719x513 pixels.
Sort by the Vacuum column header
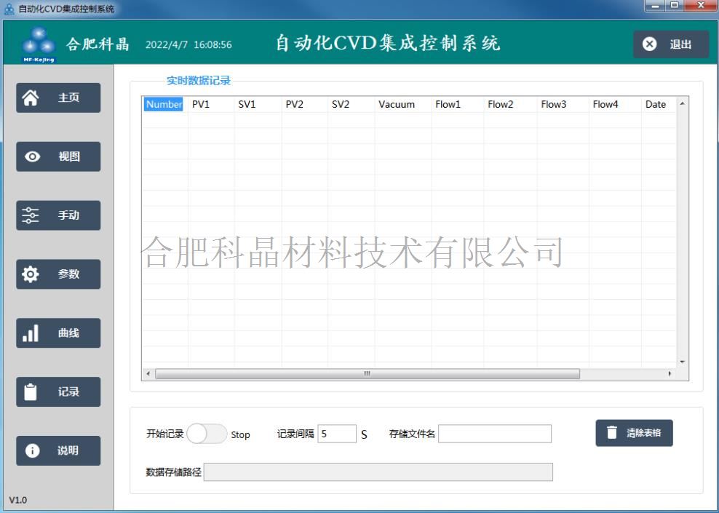tap(397, 104)
